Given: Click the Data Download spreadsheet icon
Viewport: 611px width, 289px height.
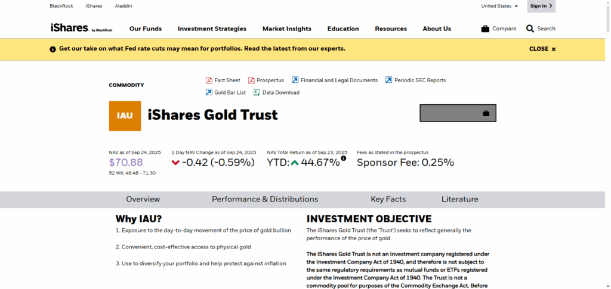Looking at the screenshot, I should coord(257,92).
